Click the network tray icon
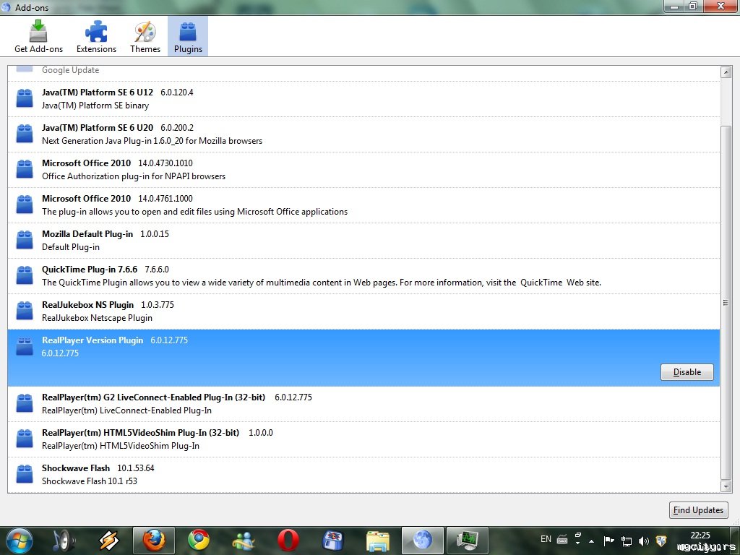The width and height of the screenshot is (740, 555). [627, 541]
